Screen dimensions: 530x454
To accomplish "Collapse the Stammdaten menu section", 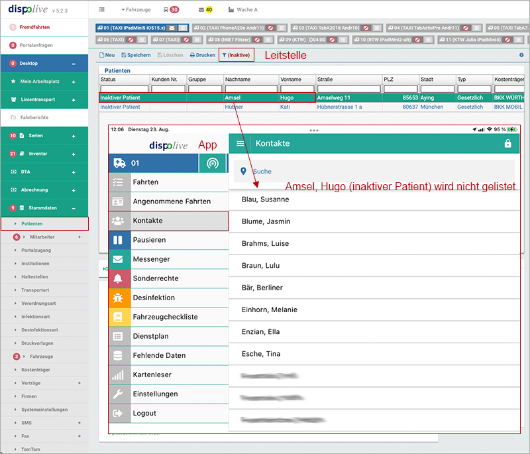I will click(73, 208).
